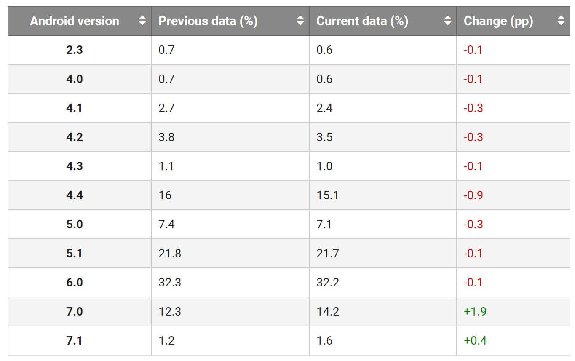Image resolution: width=575 pixels, height=361 pixels.
Task: Select the 12.3 previous data cell
Action: [x=170, y=311]
